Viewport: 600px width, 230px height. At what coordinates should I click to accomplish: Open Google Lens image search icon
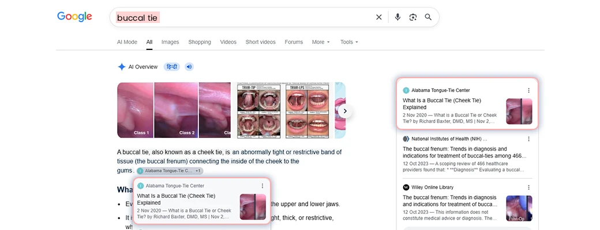point(413,17)
